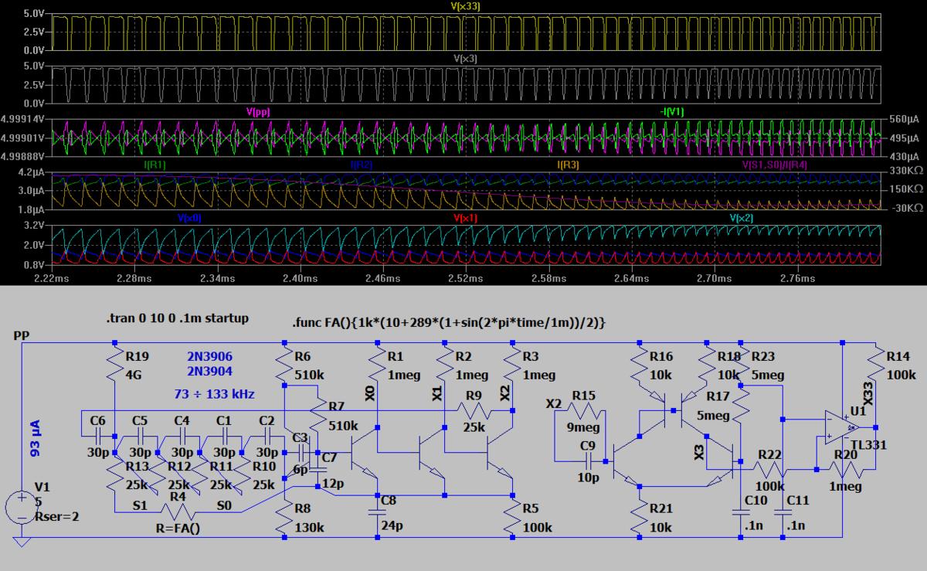Click the V1 voltage source symbol
927x571 pixels.
21,509
